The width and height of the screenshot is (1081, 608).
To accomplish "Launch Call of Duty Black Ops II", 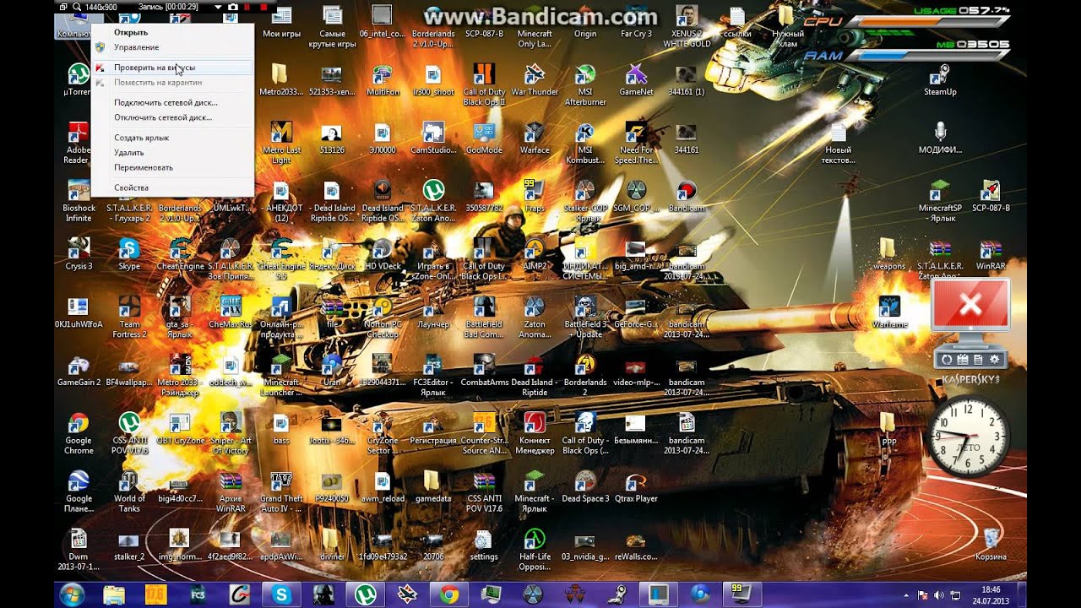I will pyautogui.click(x=484, y=84).
